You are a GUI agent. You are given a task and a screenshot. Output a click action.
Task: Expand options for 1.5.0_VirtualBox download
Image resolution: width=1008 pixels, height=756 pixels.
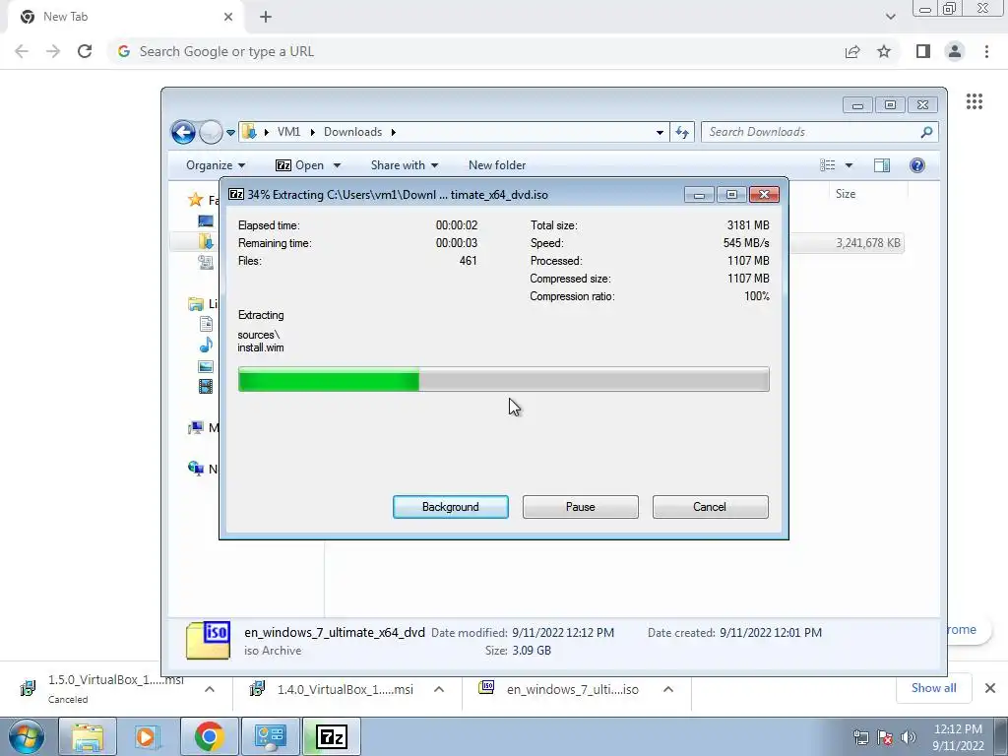(210, 689)
